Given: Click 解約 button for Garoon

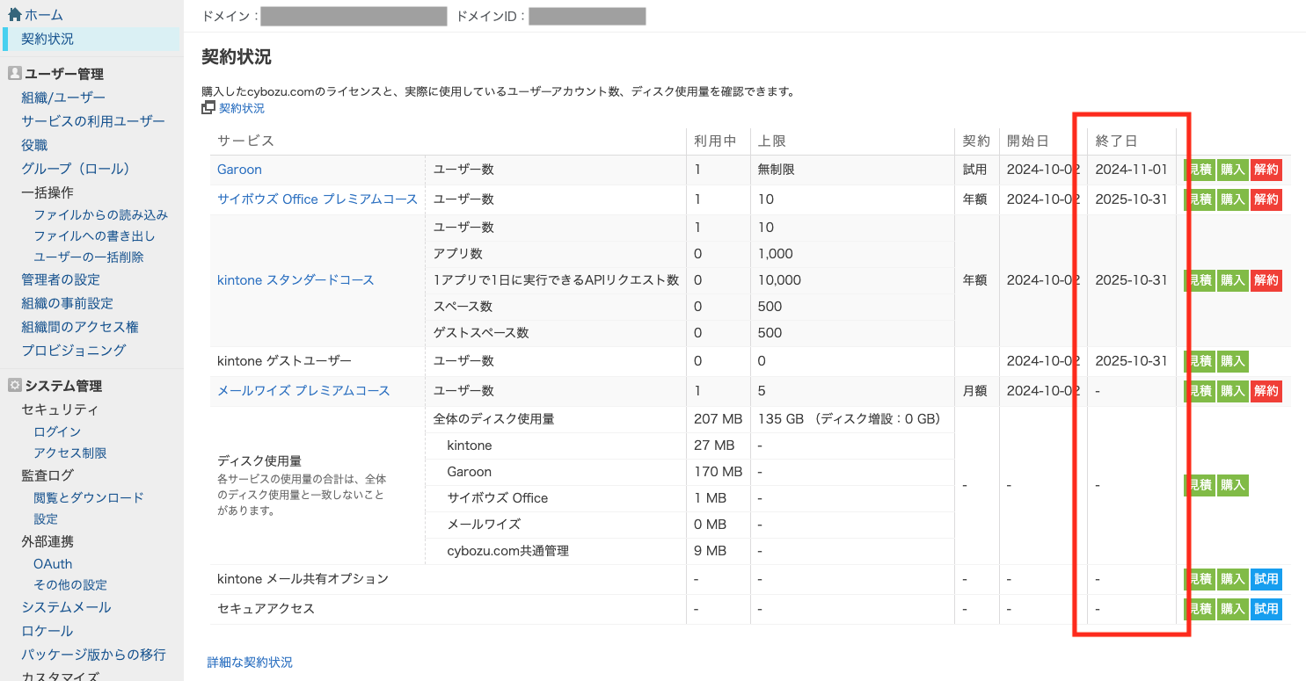Looking at the screenshot, I should [1266, 170].
